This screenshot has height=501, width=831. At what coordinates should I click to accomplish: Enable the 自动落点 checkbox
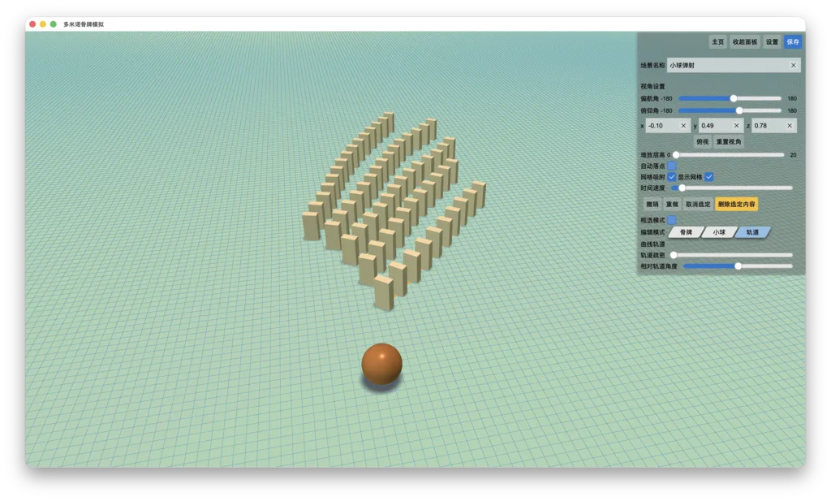pos(671,166)
